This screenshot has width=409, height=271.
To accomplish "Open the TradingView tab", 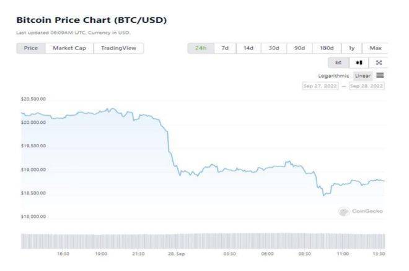I will pyautogui.click(x=118, y=48).
